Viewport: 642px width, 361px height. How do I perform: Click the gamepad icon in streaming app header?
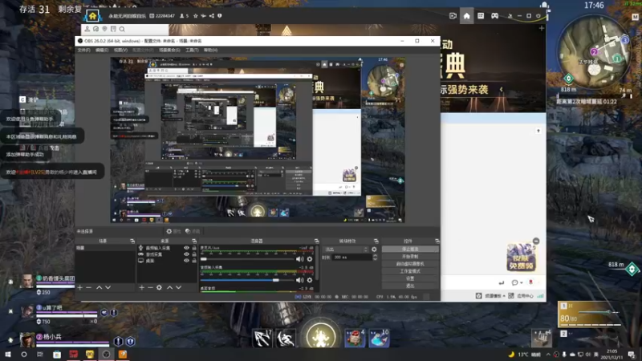pos(494,16)
